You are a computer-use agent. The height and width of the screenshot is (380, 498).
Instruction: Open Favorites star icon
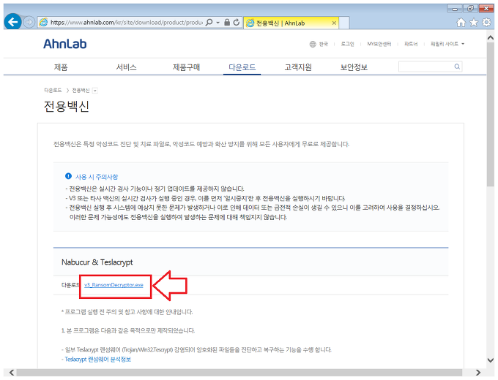coord(474,23)
